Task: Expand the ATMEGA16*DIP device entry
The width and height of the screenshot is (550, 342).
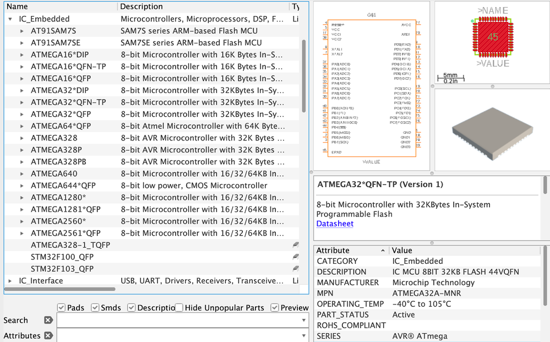Action: pos(22,55)
